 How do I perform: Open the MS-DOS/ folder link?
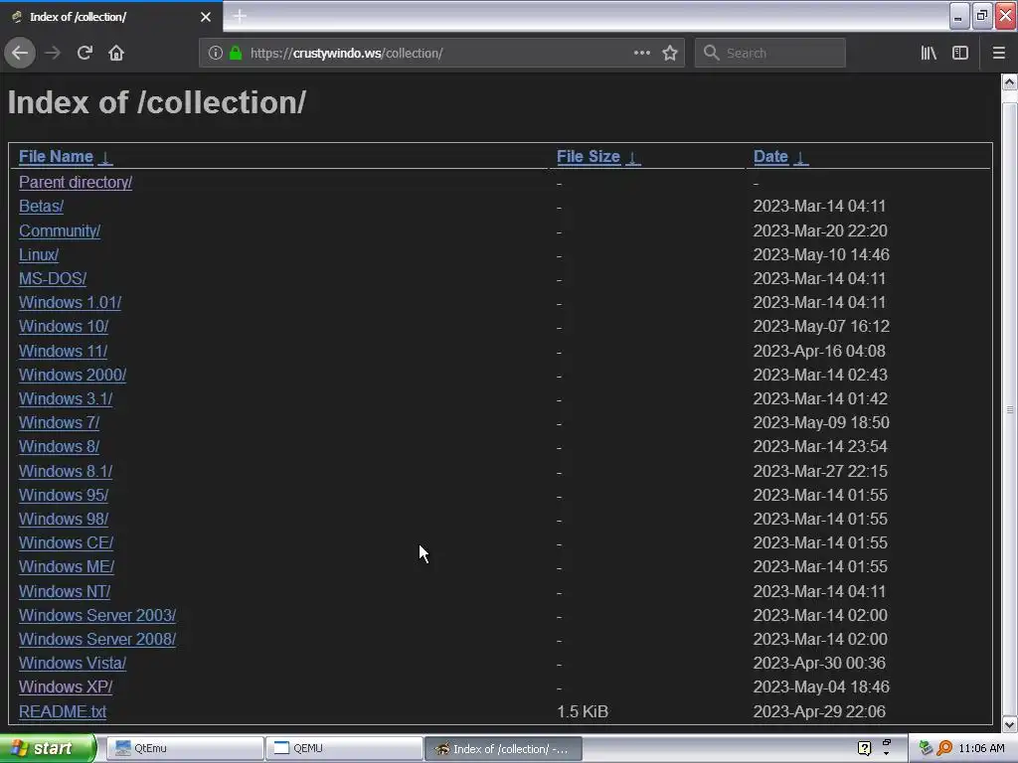53,279
